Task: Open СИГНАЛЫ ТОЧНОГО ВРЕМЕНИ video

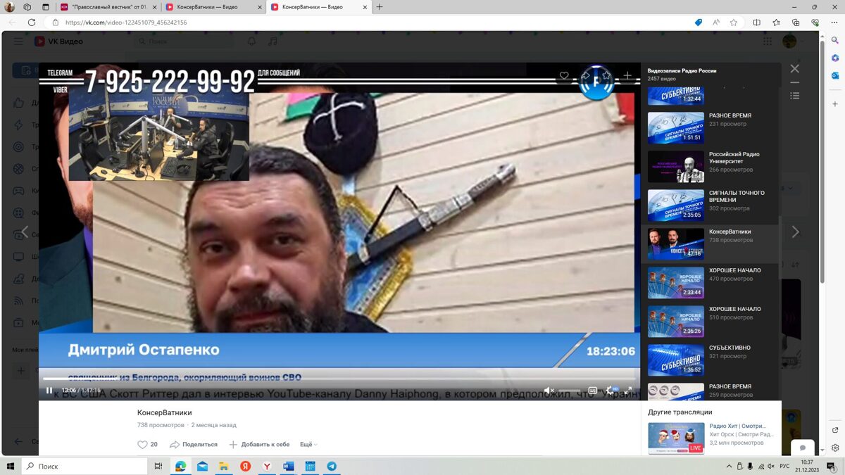Action: 711,205
